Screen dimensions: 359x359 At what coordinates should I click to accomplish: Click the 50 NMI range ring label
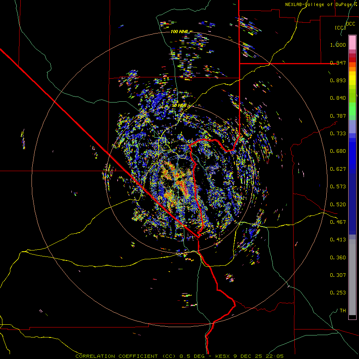click(179, 105)
